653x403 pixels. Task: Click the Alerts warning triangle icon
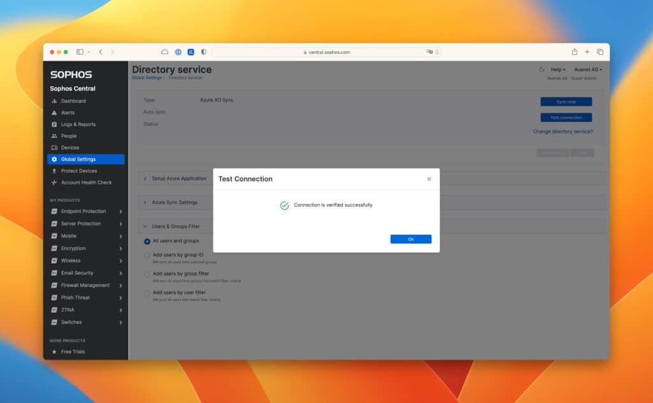point(54,112)
